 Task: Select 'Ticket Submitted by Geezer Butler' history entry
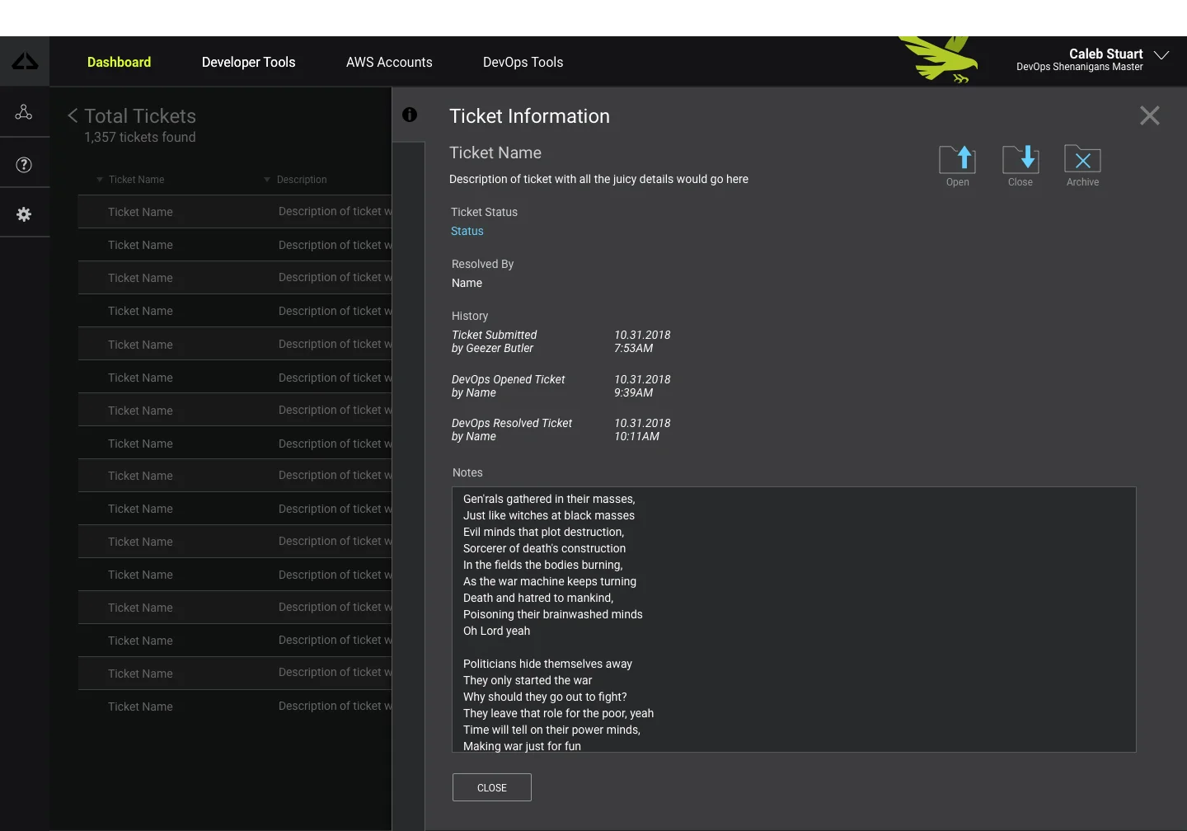[x=494, y=341]
